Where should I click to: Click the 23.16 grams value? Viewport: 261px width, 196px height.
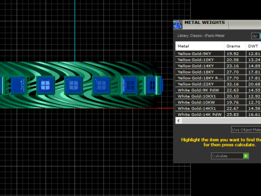click(x=233, y=66)
